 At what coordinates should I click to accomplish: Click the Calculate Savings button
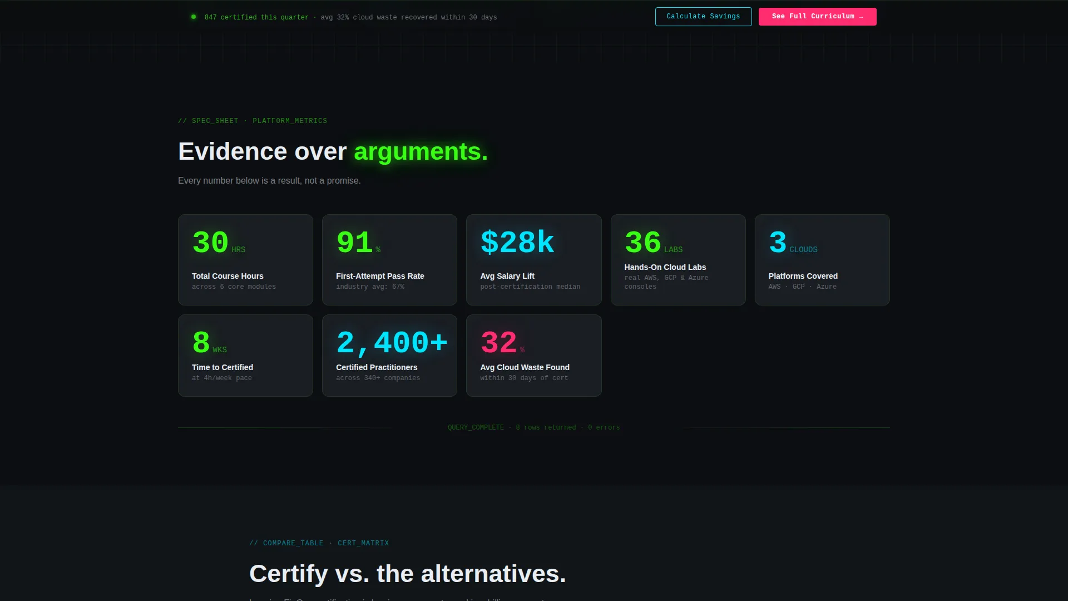[x=703, y=17]
